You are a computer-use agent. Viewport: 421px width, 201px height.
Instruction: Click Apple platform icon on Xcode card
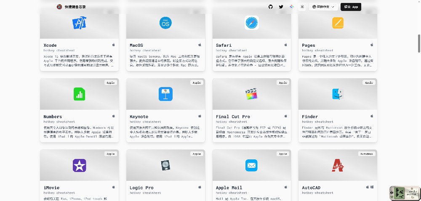click(114, 45)
